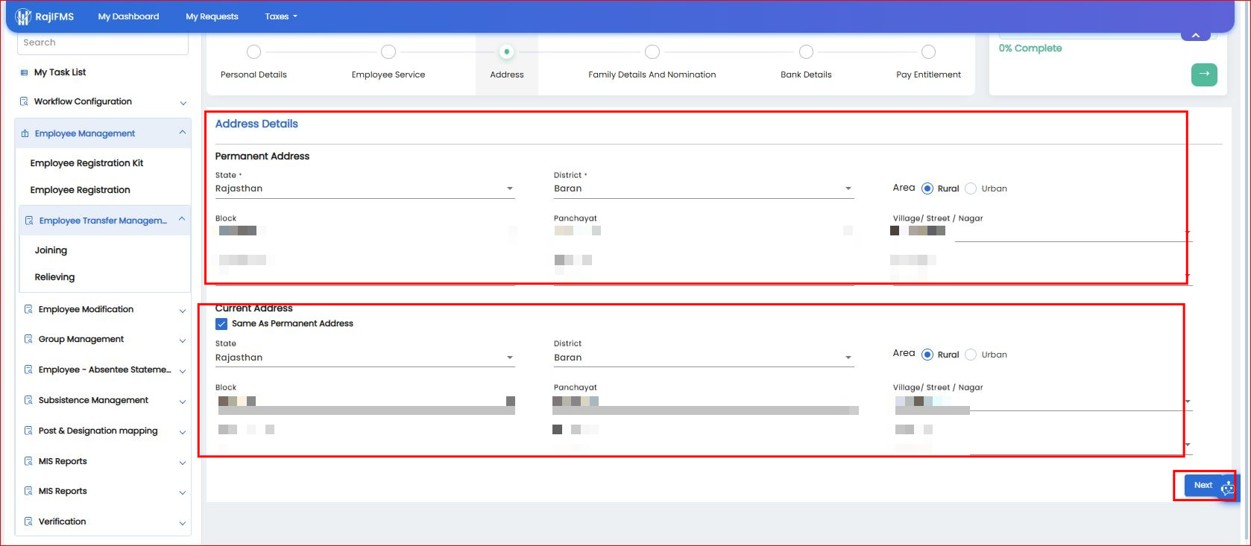Open the Current Address State dropdown

(365, 358)
